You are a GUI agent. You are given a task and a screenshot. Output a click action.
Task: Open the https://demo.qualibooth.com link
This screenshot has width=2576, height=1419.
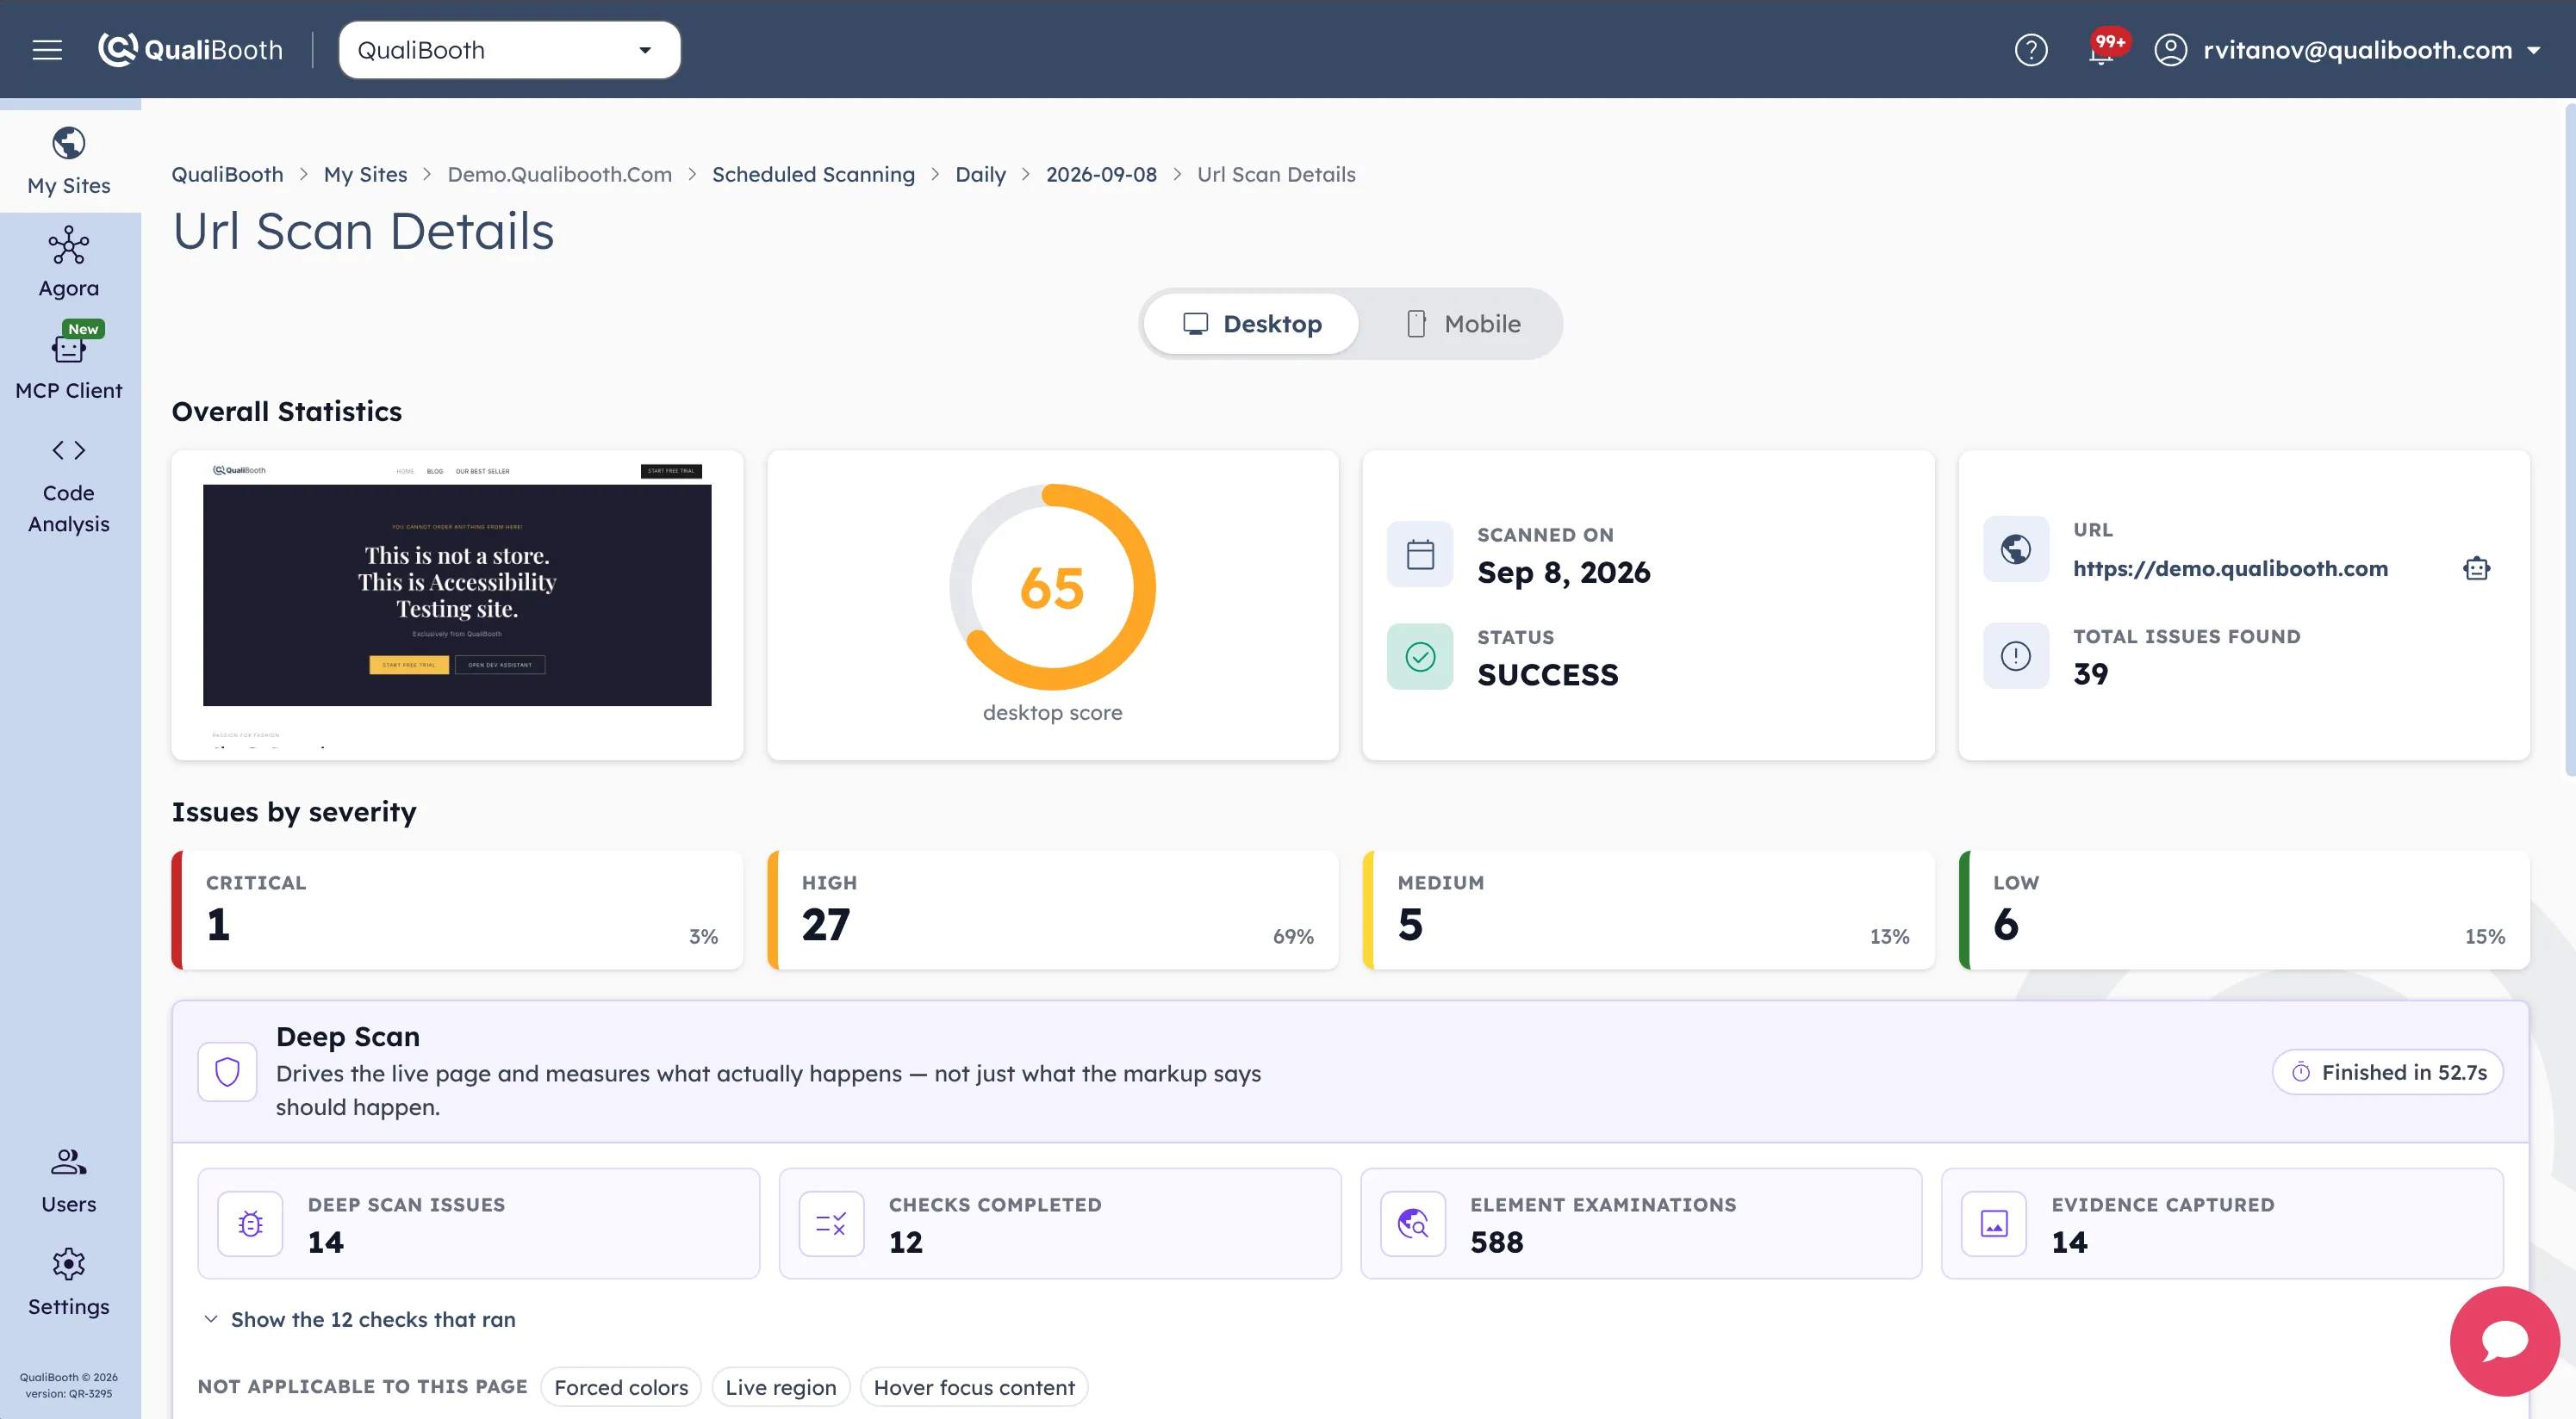2230,568
